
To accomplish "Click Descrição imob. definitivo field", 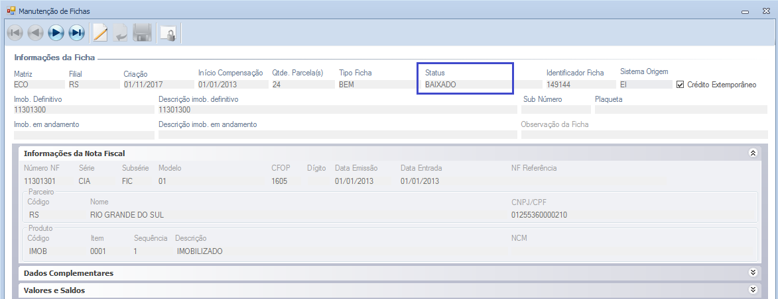I will [338, 109].
